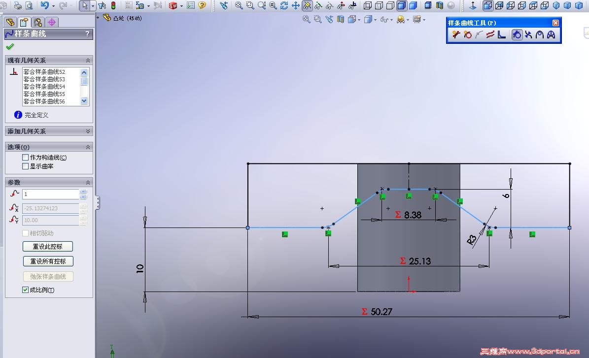Pick the Pan view tool
Image resolution: width=589 pixels, height=358 pixels.
click(296, 5)
